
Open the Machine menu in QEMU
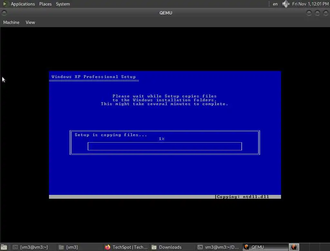[x=11, y=22]
